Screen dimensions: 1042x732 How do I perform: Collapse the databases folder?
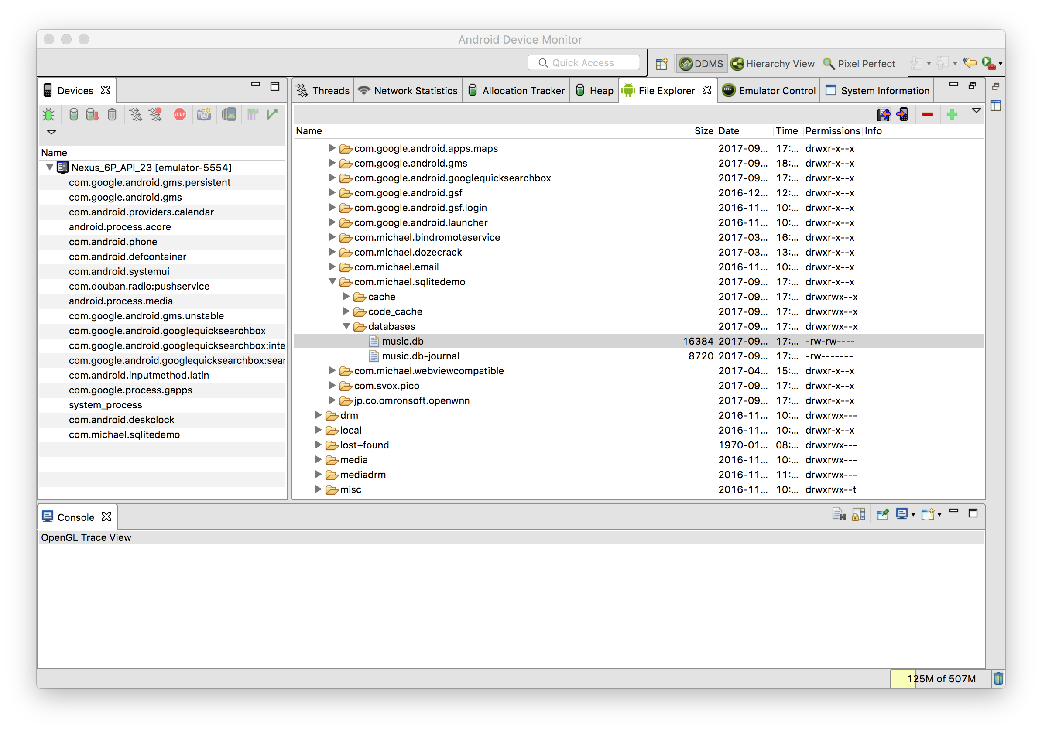click(346, 326)
